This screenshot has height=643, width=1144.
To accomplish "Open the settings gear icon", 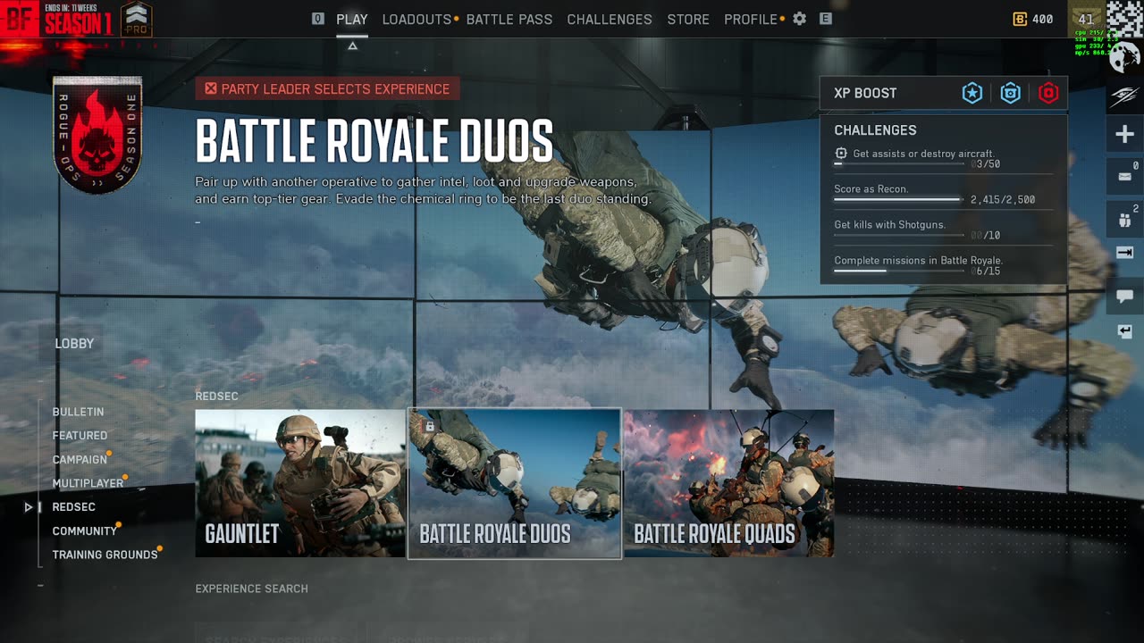I will (799, 19).
